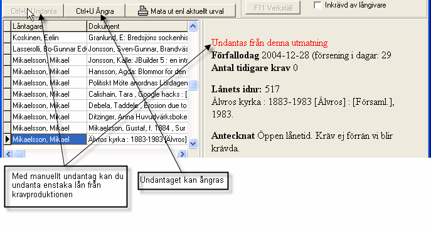Click the vertical scrollbar thumb
Screen dimensions: 431x228
click(x=193, y=85)
